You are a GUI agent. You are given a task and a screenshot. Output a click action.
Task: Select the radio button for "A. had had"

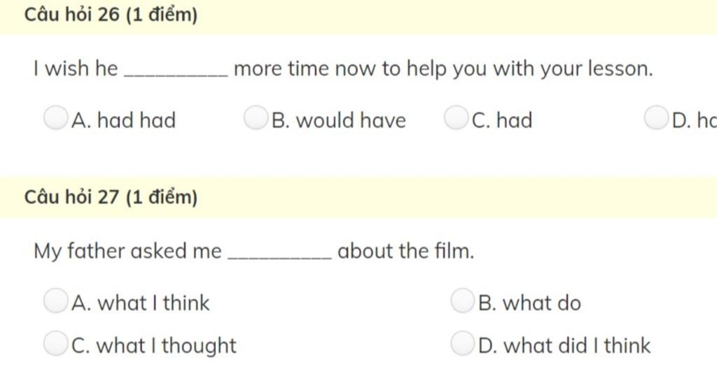[x=55, y=119]
